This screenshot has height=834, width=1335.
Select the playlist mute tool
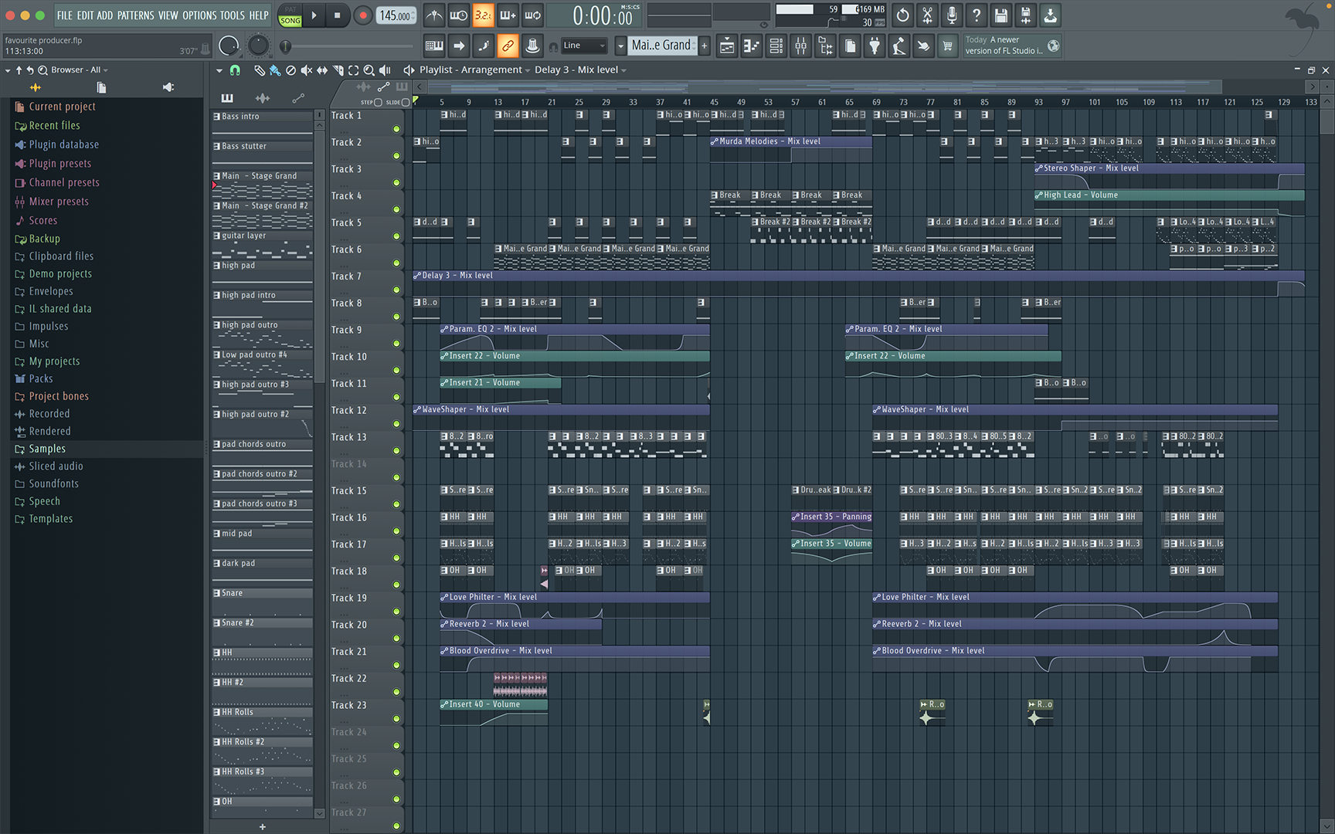click(307, 70)
